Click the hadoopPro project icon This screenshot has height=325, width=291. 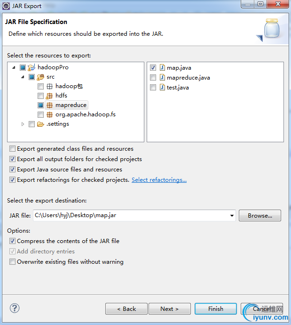click(32, 67)
